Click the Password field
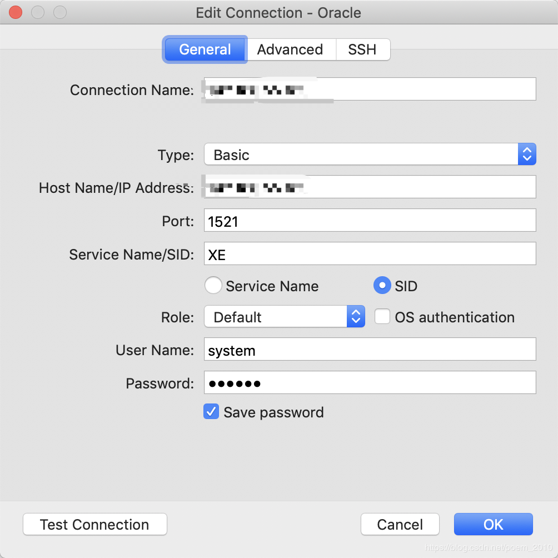 [x=370, y=383]
